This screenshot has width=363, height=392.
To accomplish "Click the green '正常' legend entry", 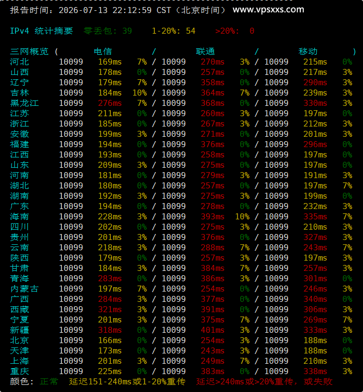I will pyautogui.click(x=49, y=382).
